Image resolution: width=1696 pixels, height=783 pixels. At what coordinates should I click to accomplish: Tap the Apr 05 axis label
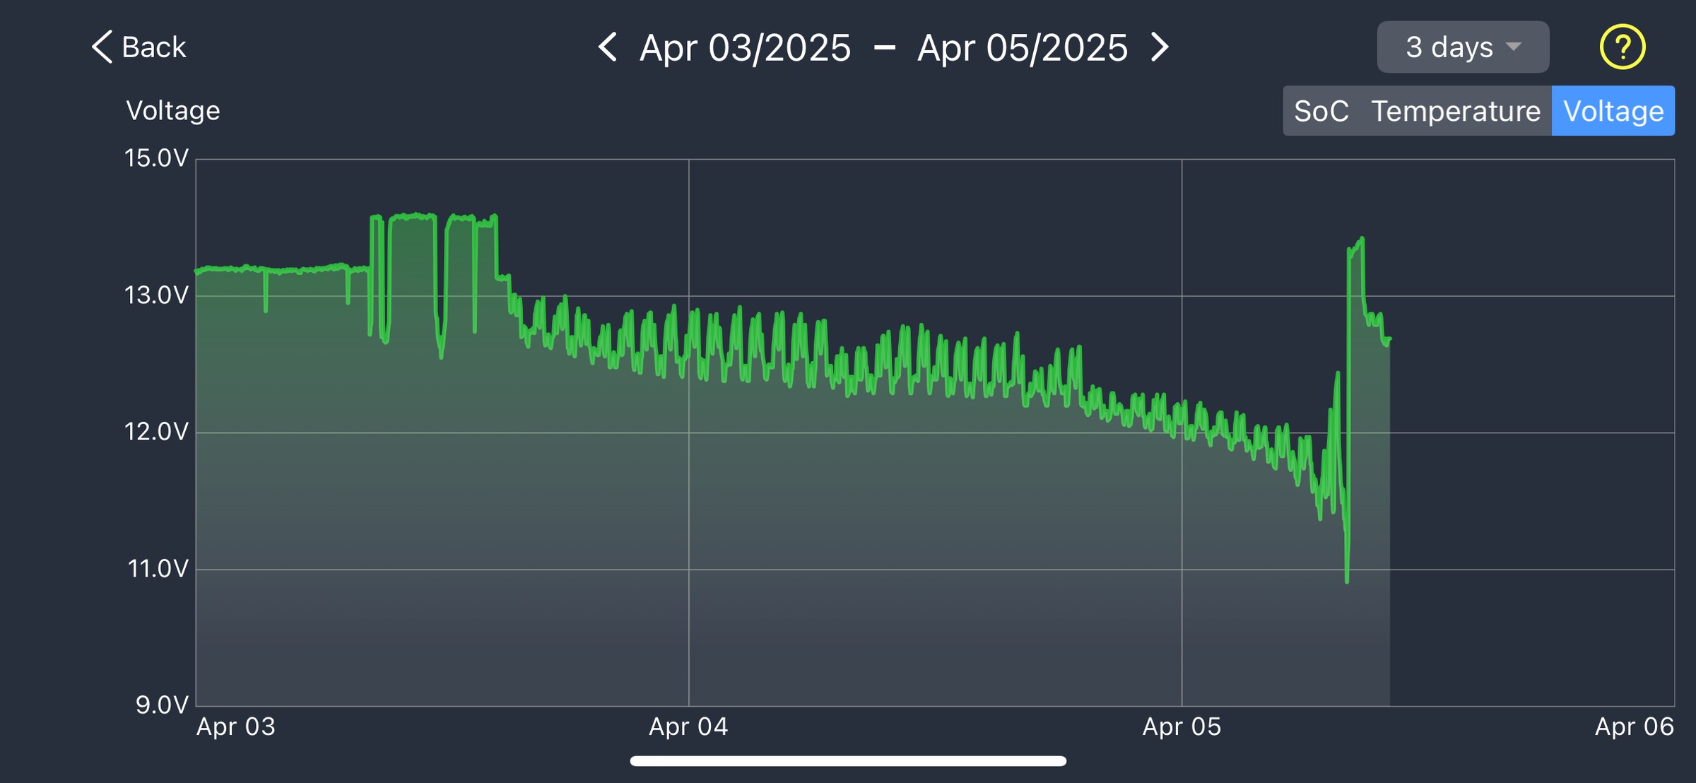coord(1182,727)
